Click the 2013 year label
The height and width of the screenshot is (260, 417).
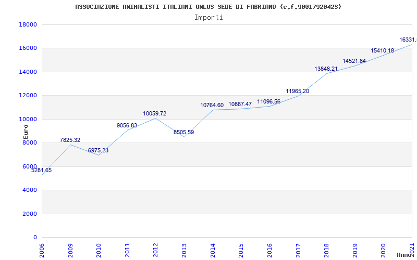(x=184, y=250)
